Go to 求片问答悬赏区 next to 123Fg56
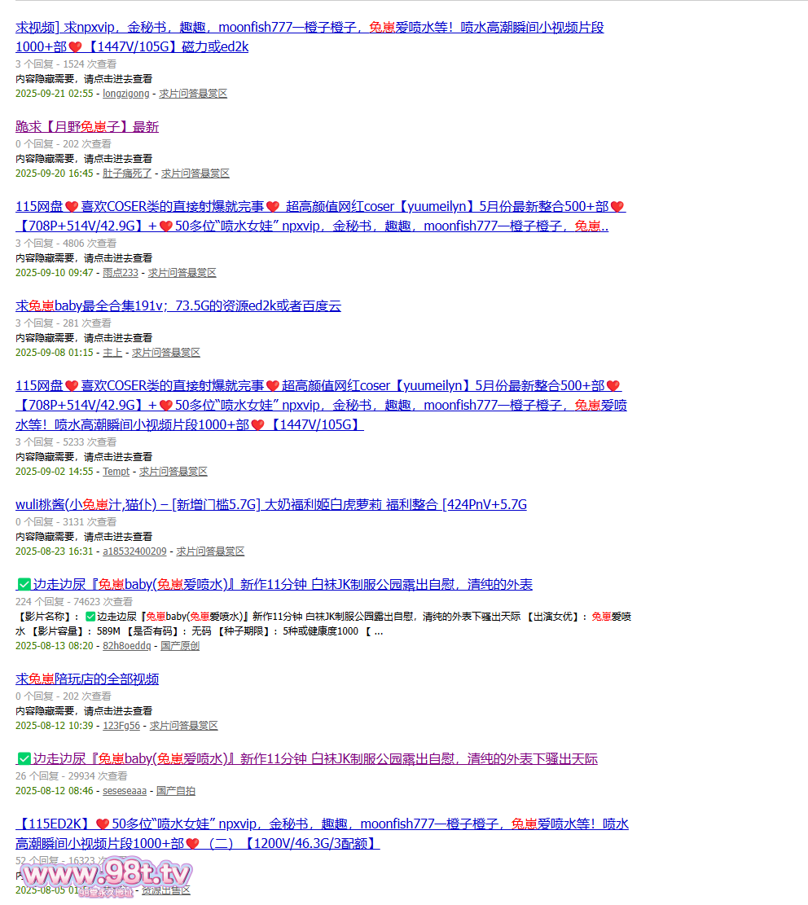This screenshot has width=808, height=905. pyautogui.click(x=183, y=726)
